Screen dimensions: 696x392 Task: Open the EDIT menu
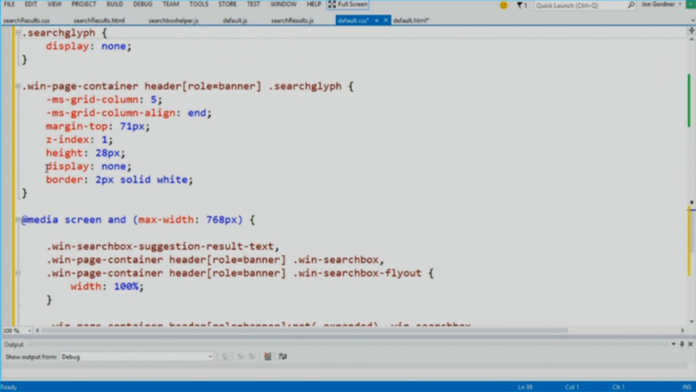click(x=31, y=5)
